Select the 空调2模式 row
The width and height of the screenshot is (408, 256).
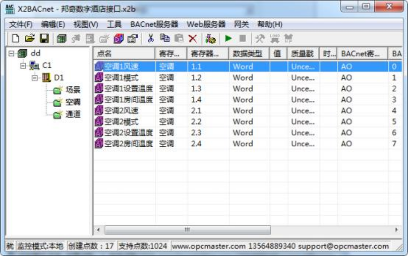pyautogui.click(x=247, y=122)
